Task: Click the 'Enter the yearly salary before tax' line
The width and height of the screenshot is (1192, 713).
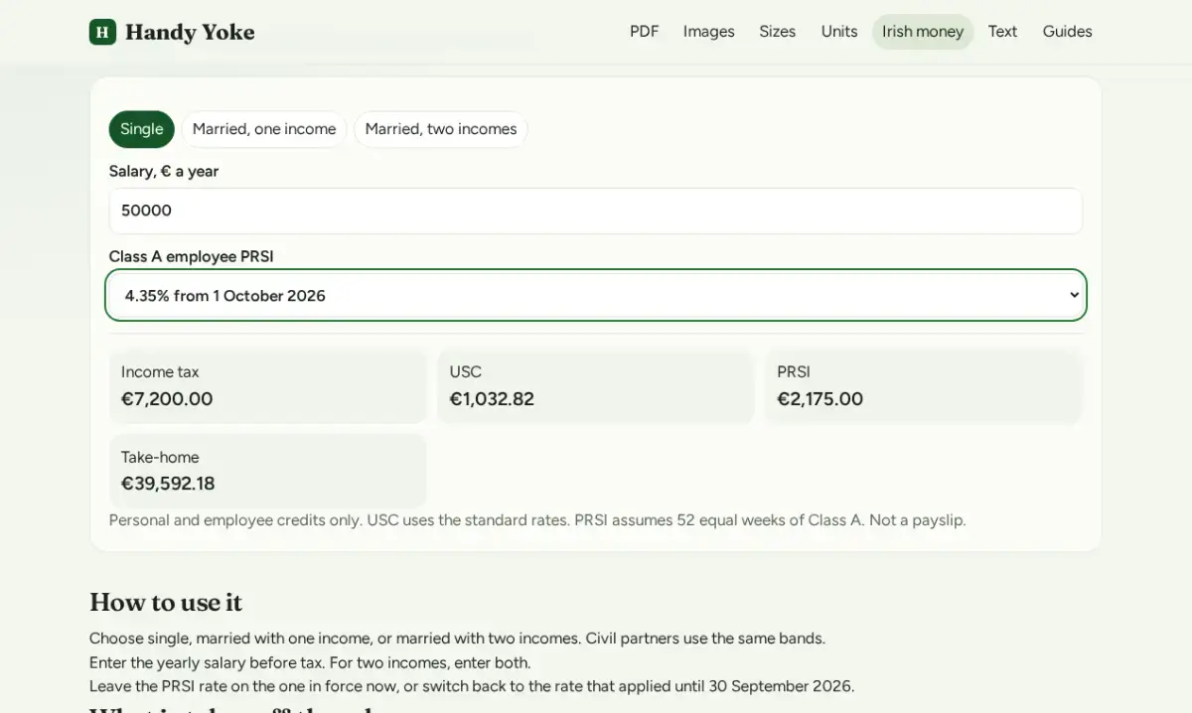Action: click(x=310, y=662)
